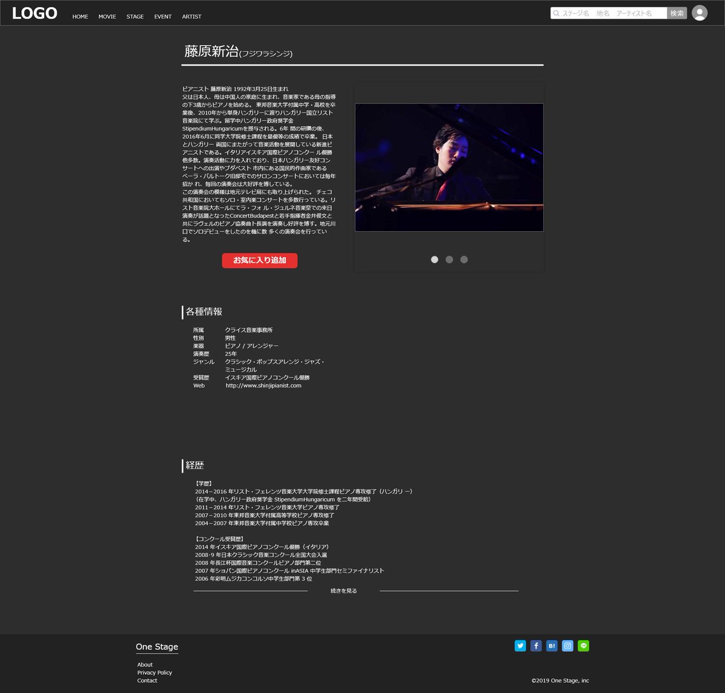
Task: Select the second carousel dot
Action: tap(449, 260)
